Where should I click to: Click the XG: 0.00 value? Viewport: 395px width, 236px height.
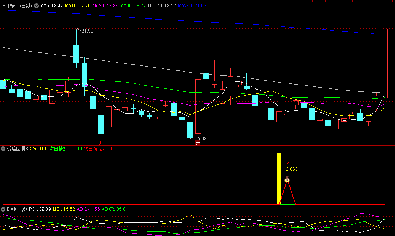coord(39,149)
